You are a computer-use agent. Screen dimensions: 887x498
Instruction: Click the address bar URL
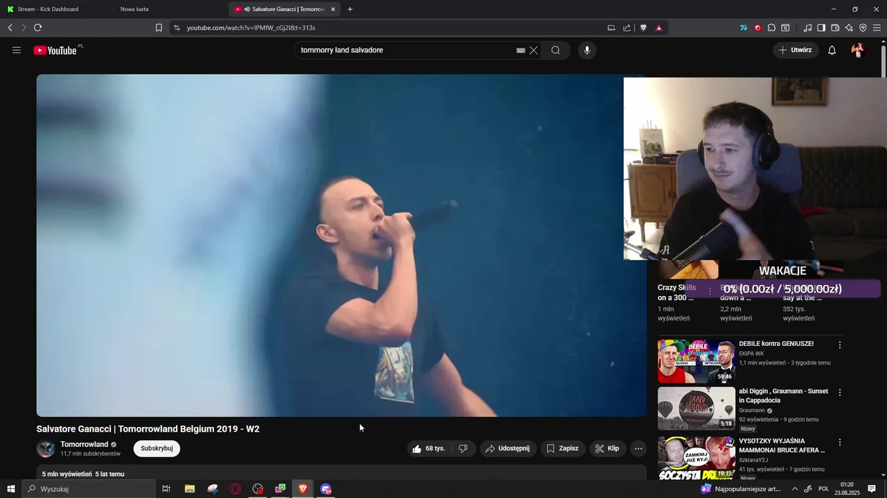pos(251,28)
